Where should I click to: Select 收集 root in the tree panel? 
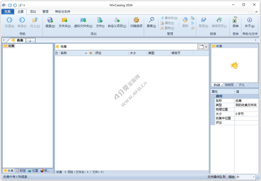(9, 46)
